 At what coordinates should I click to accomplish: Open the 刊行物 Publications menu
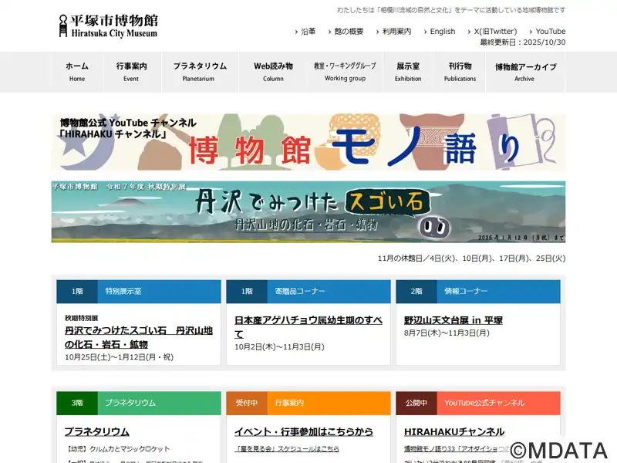pyautogui.click(x=460, y=72)
